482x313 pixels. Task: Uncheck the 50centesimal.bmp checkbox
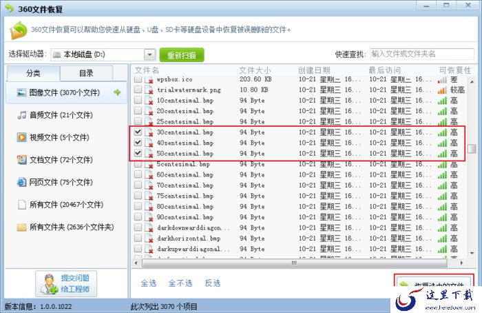tap(138, 153)
